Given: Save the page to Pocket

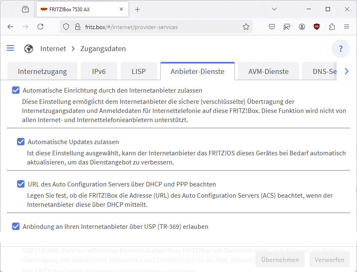Looking at the screenshot, I should click(271, 27).
